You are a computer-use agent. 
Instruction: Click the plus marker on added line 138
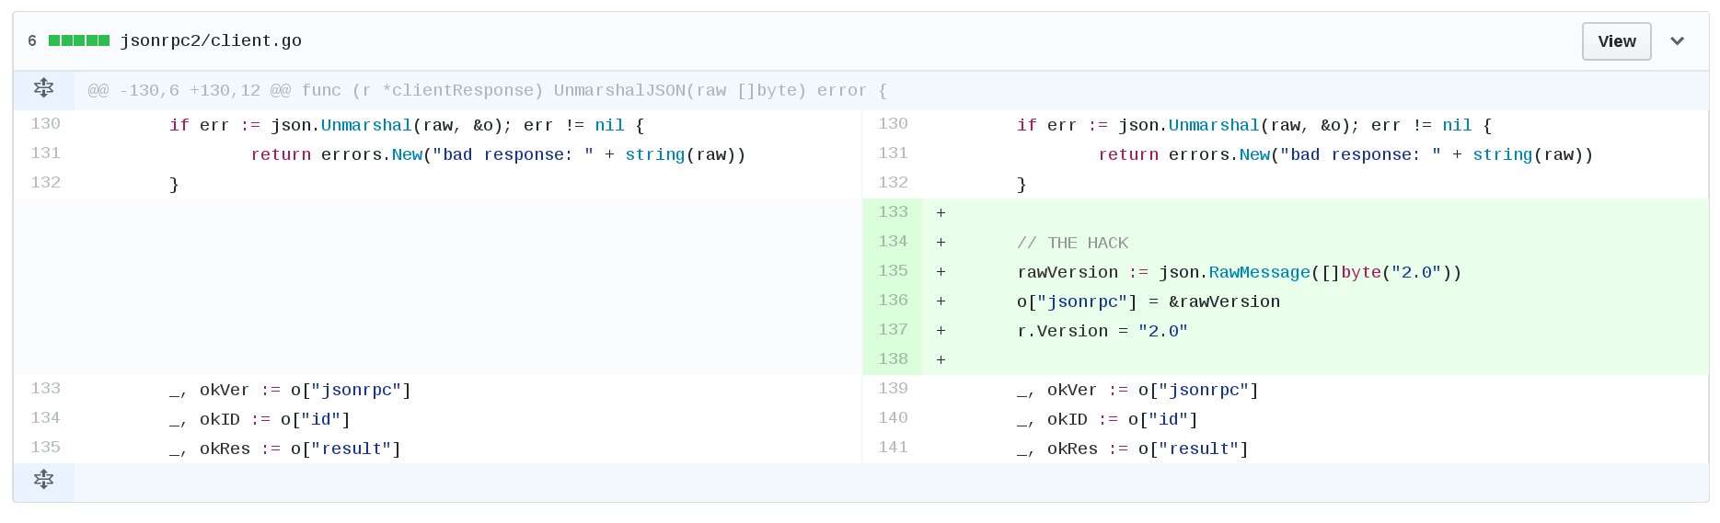pyautogui.click(x=941, y=360)
